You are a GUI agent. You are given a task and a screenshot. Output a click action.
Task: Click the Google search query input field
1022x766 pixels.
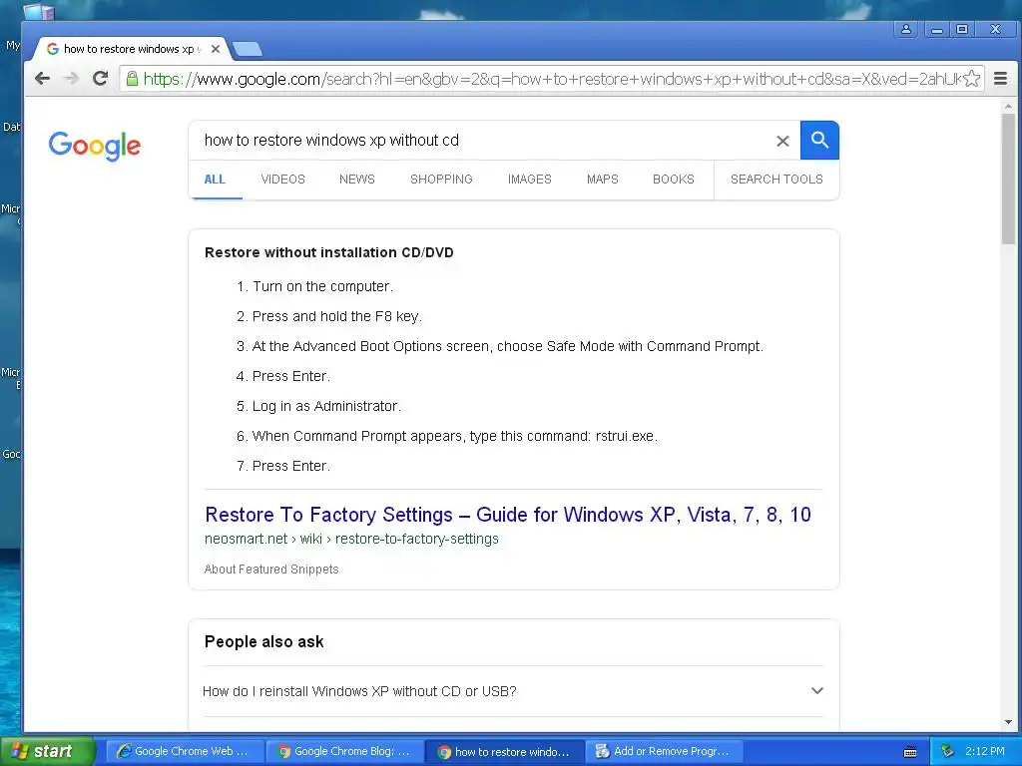(482, 141)
